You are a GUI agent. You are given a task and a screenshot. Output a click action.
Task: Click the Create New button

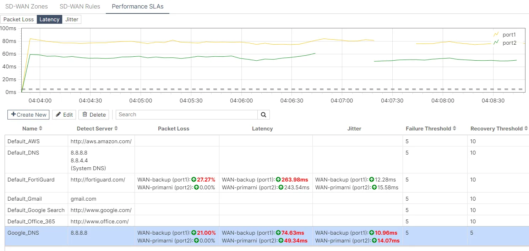tap(28, 115)
